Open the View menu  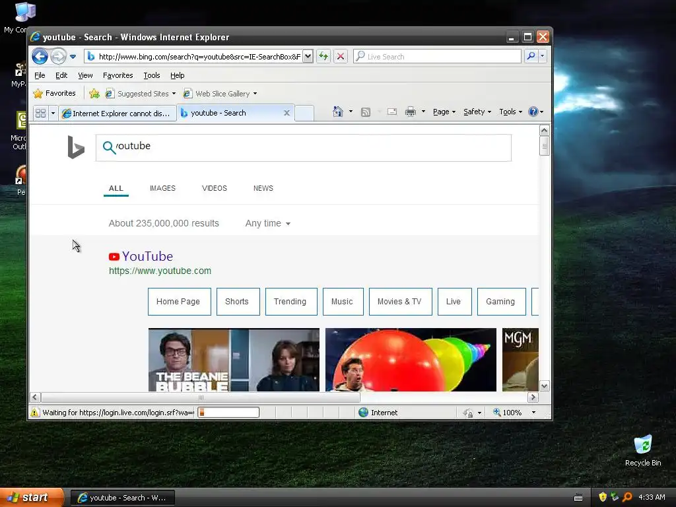[85, 75]
